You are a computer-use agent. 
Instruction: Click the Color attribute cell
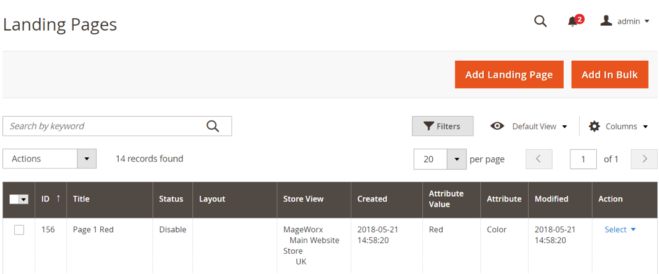(x=497, y=229)
